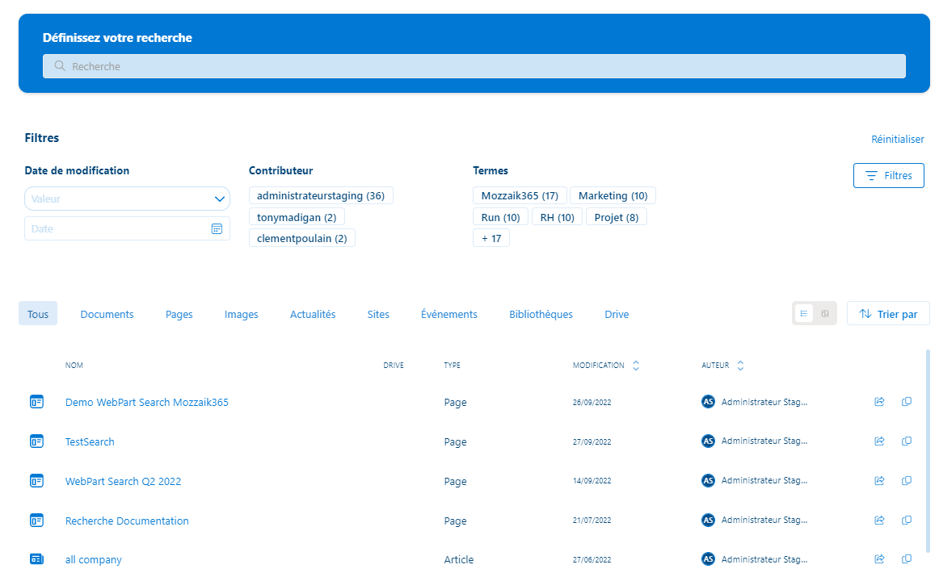Open the date picker calendar icon

(x=217, y=228)
